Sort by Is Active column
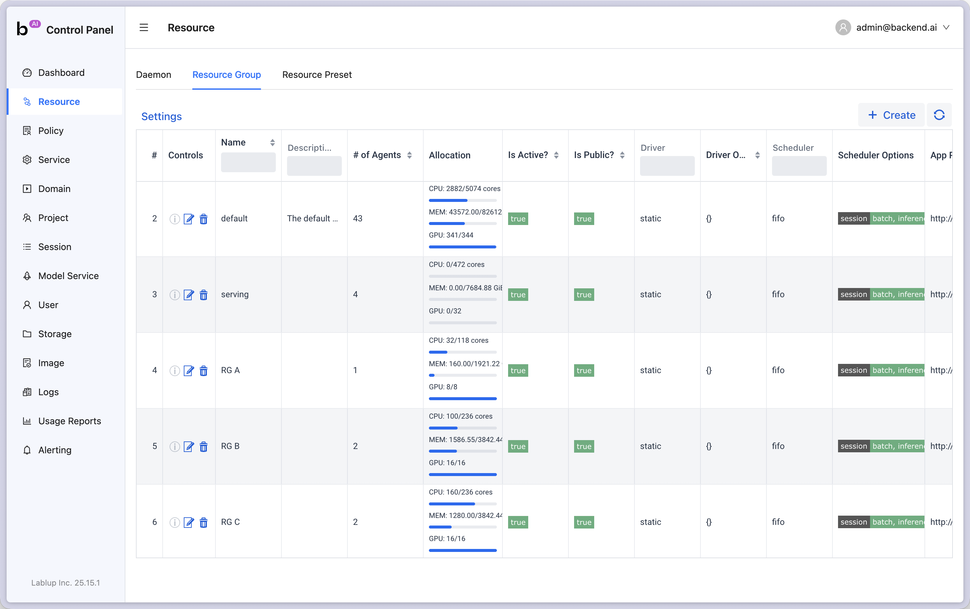The height and width of the screenshot is (609, 970). 556,155
